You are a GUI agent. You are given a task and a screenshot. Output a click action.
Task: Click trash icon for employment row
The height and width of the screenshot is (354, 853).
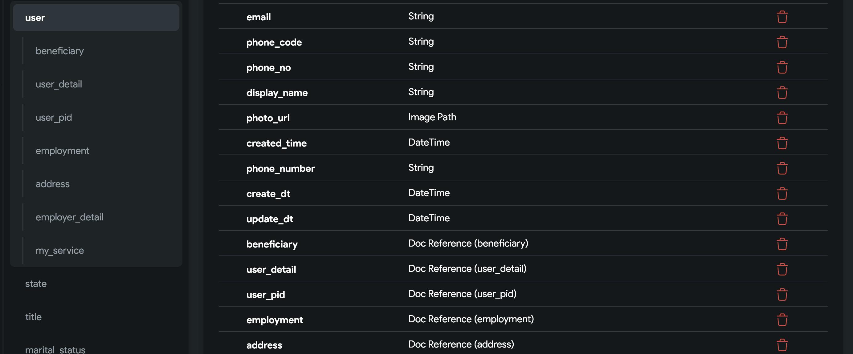[x=782, y=320]
